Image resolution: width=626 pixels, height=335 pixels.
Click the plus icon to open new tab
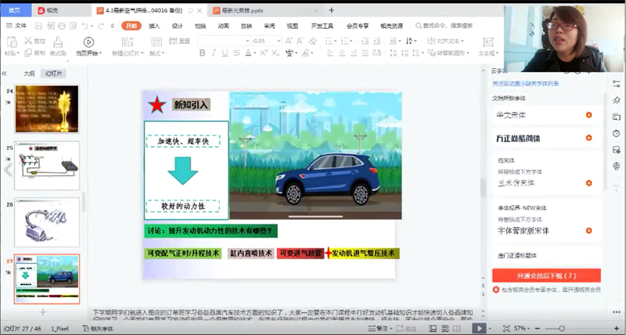[331, 10]
